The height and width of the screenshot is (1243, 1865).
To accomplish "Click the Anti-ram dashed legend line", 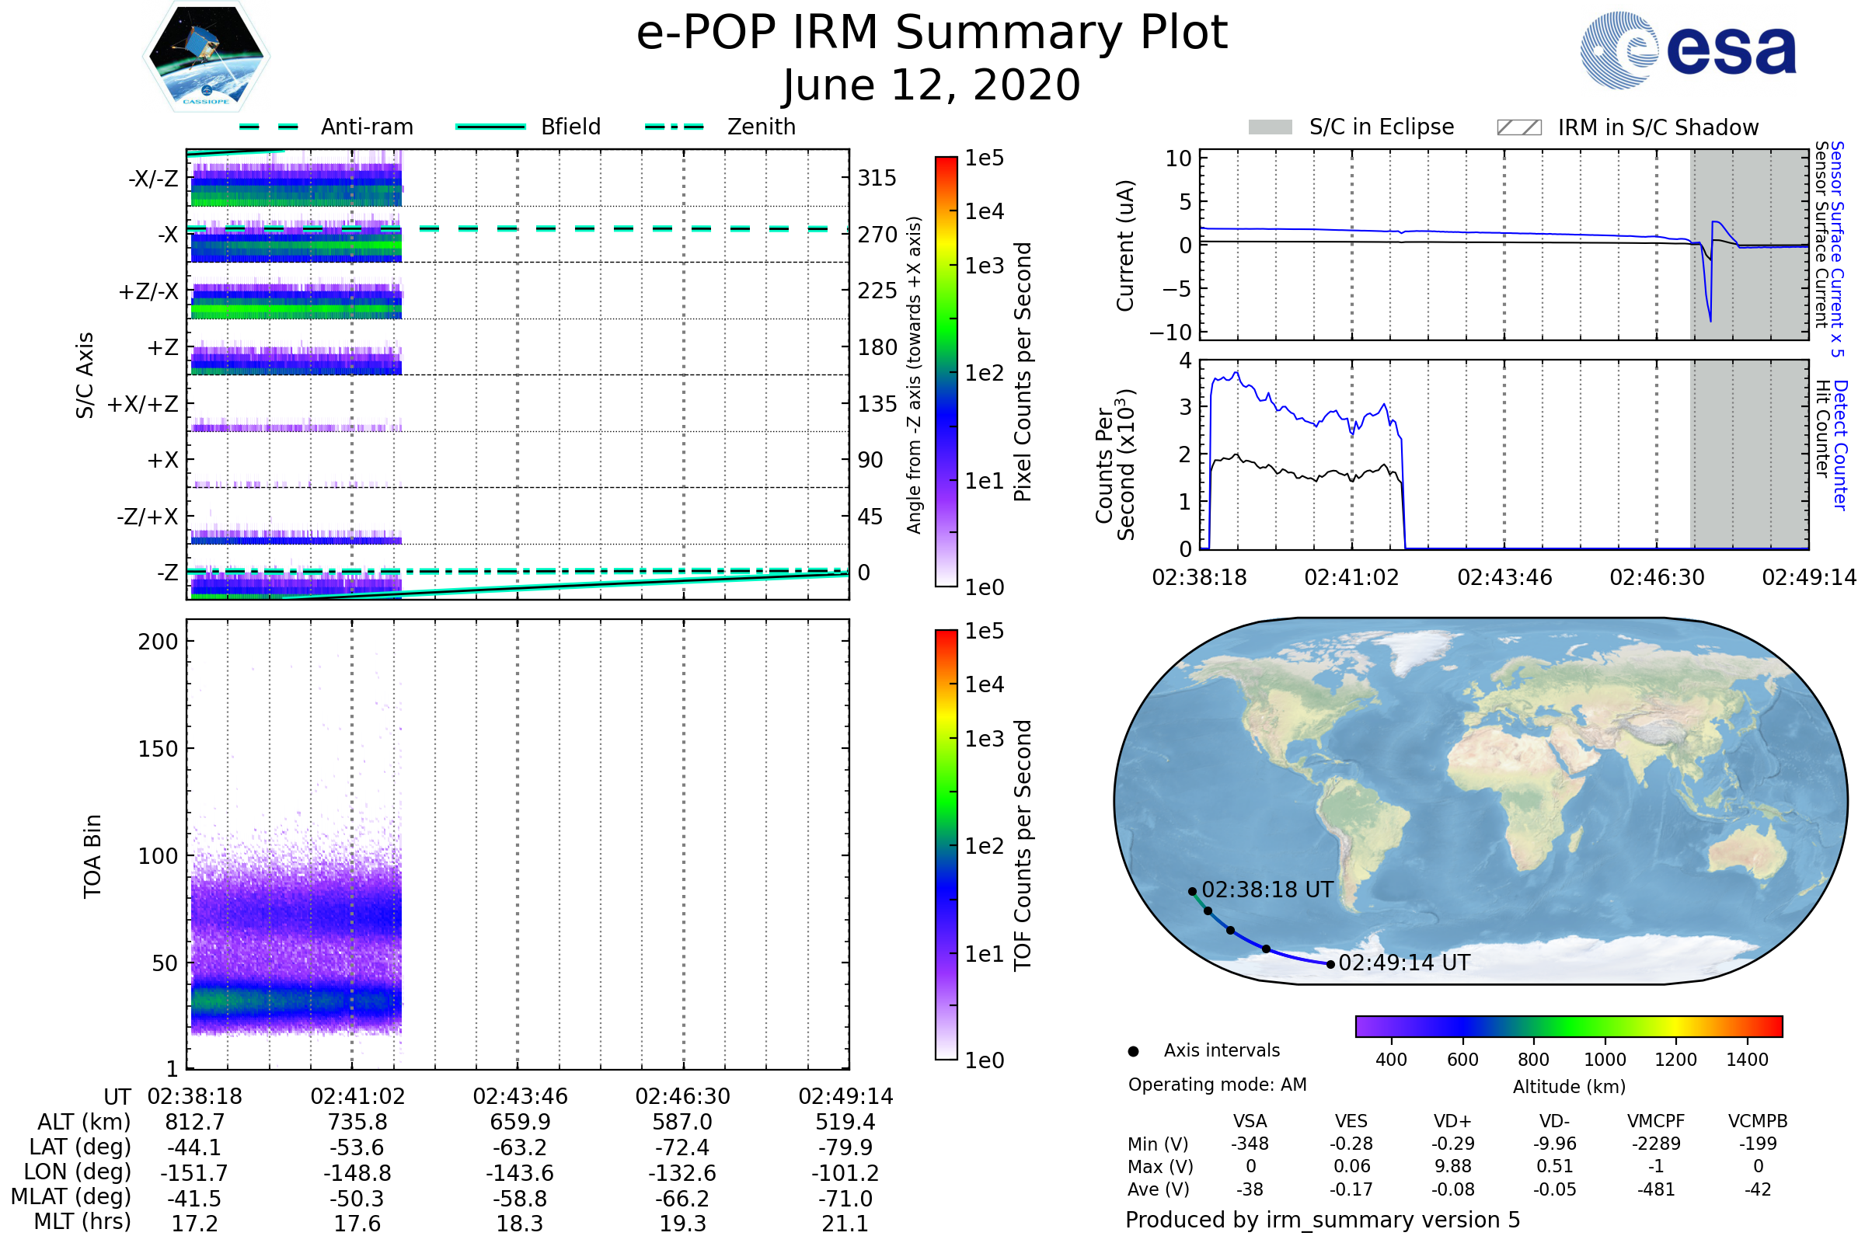I will pyautogui.click(x=269, y=127).
